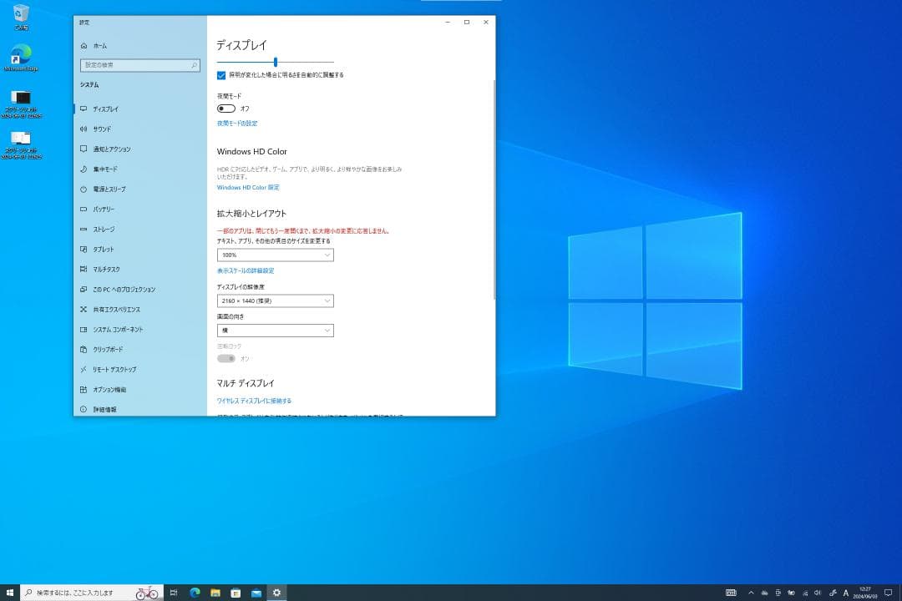This screenshot has width=902, height=601.
Task: Click the settings window vertical scrollbar
Action: pos(494,189)
